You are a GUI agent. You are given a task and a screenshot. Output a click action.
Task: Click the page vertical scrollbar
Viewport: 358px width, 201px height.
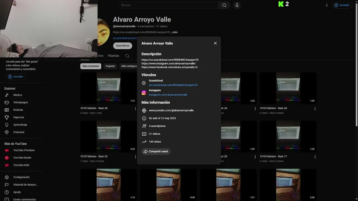coord(356,64)
